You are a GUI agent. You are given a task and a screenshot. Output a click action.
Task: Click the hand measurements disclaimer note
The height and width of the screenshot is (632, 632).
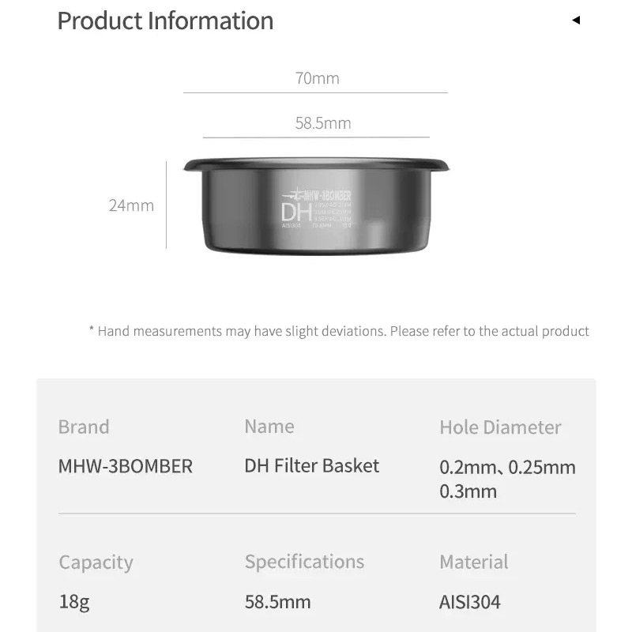339,331
